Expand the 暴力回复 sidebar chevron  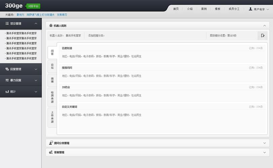click(x=36, y=80)
